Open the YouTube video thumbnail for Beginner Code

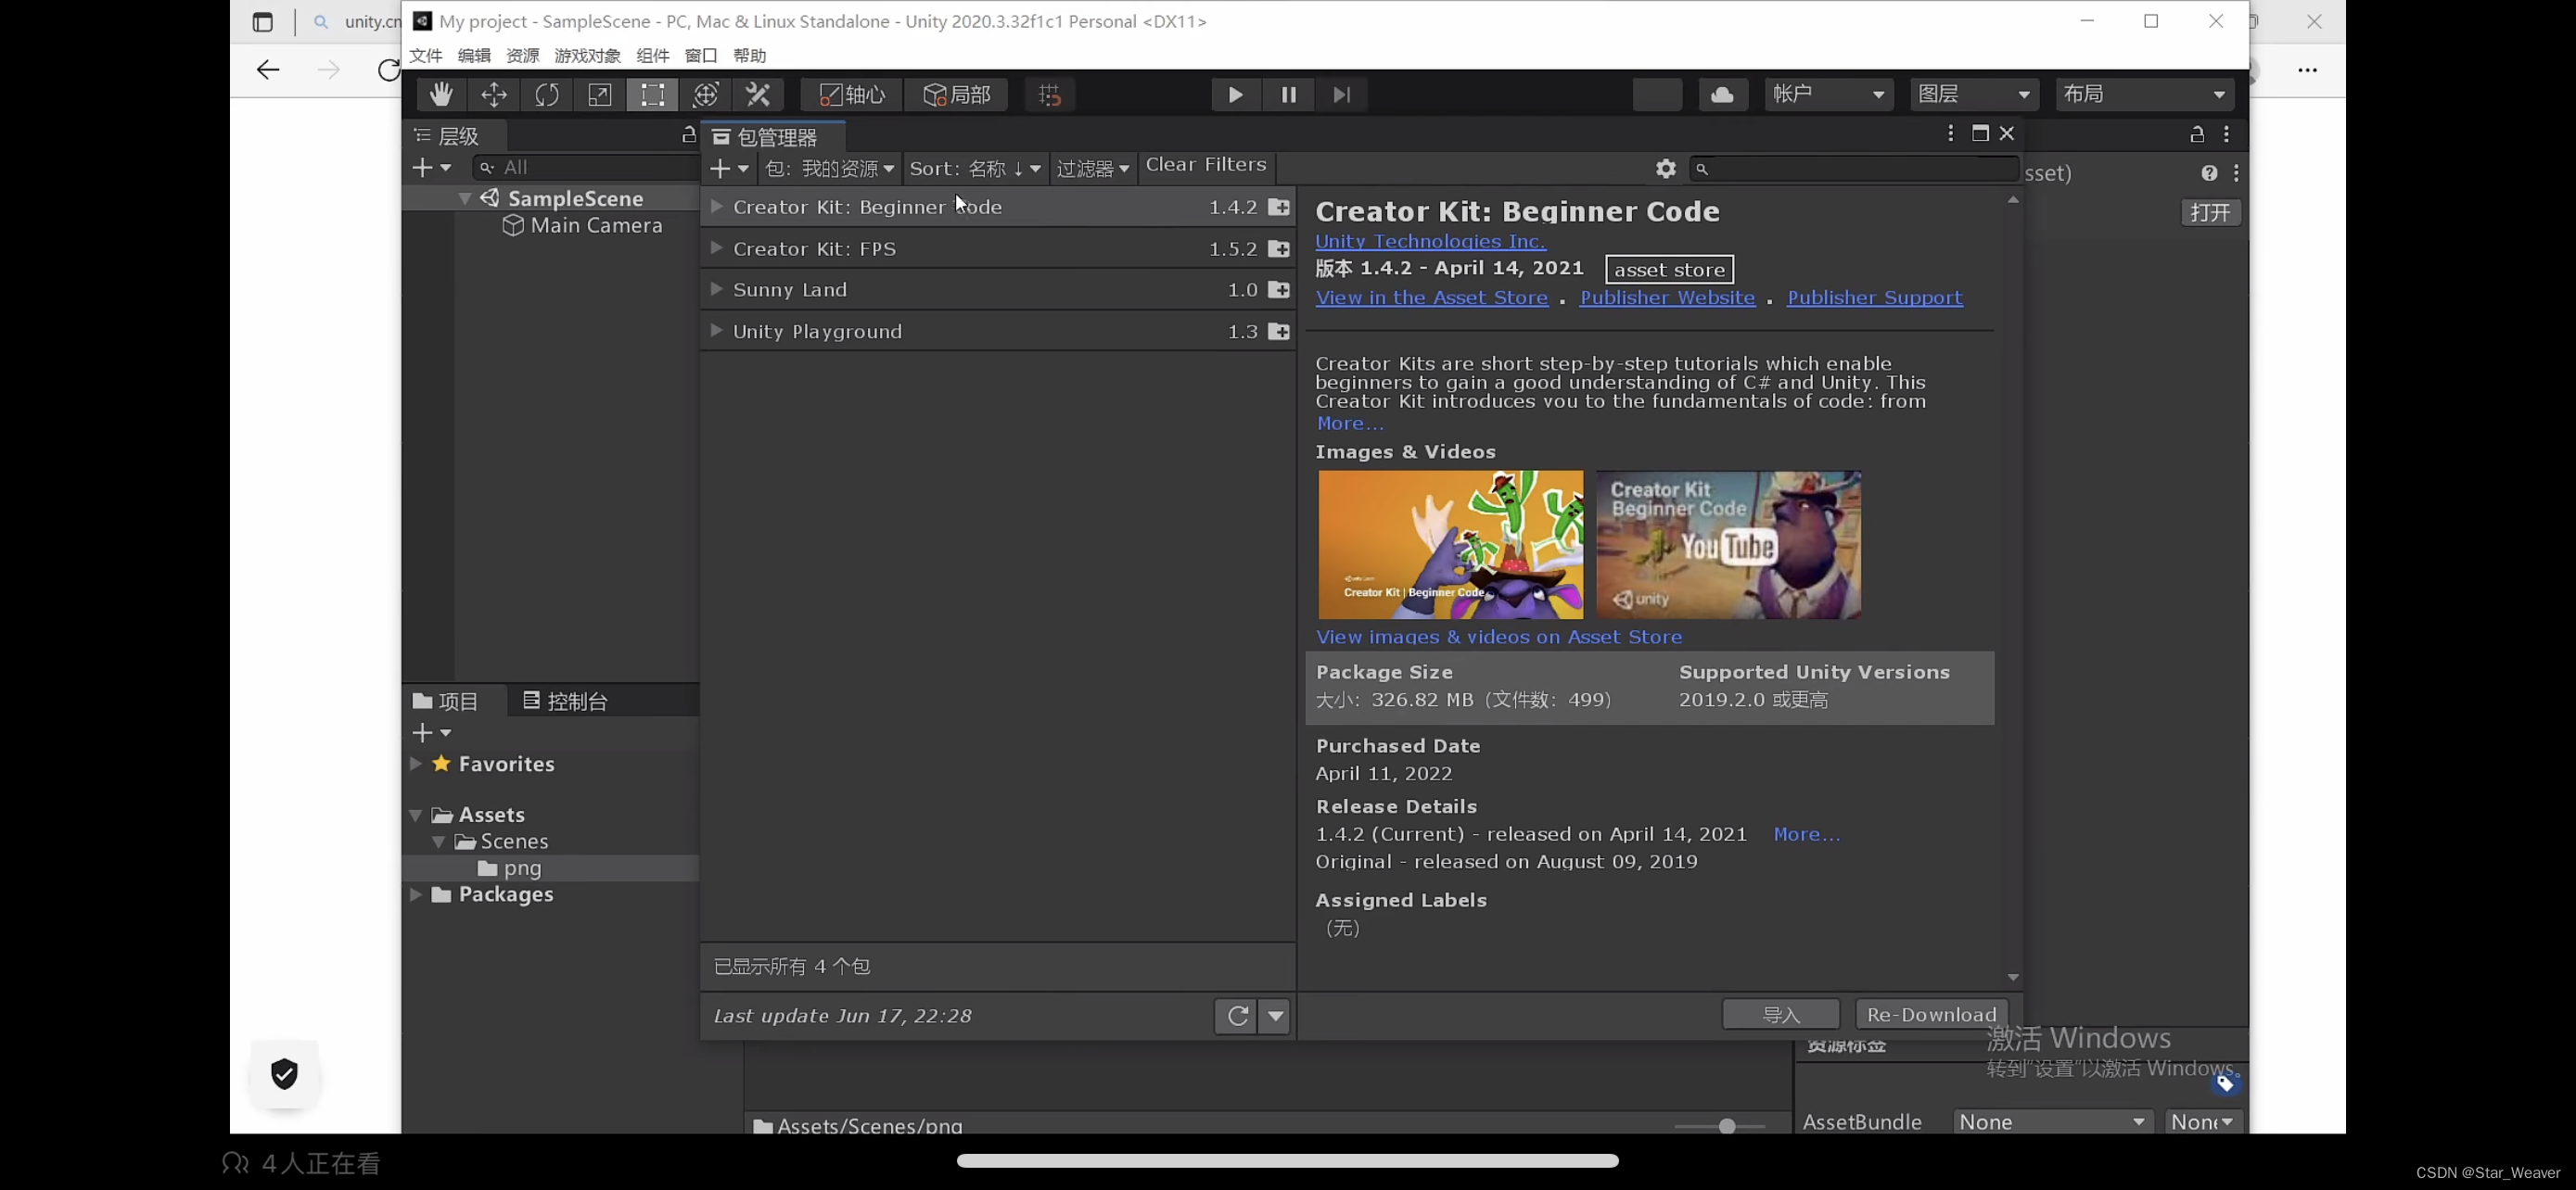(1728, 545)
